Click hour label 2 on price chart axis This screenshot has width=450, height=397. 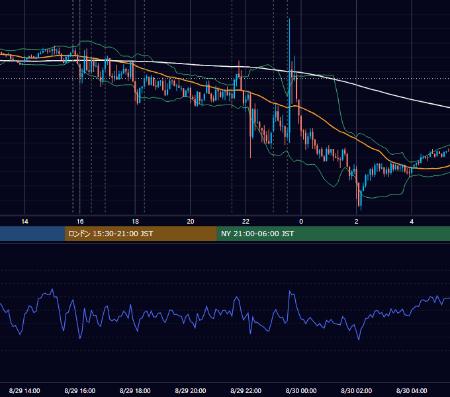[x=357, y=222]
